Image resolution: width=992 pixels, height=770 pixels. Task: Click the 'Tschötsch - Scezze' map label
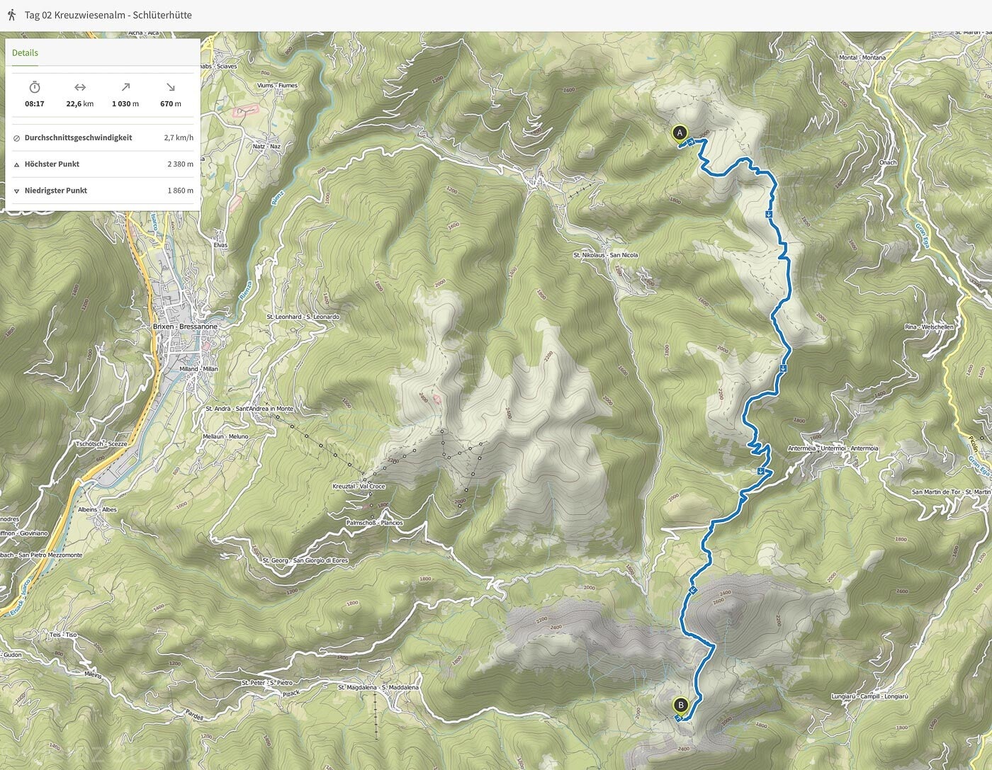[101, 444]
